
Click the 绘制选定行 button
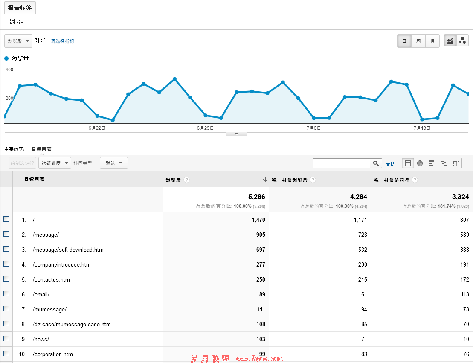(x=22, y=163)
